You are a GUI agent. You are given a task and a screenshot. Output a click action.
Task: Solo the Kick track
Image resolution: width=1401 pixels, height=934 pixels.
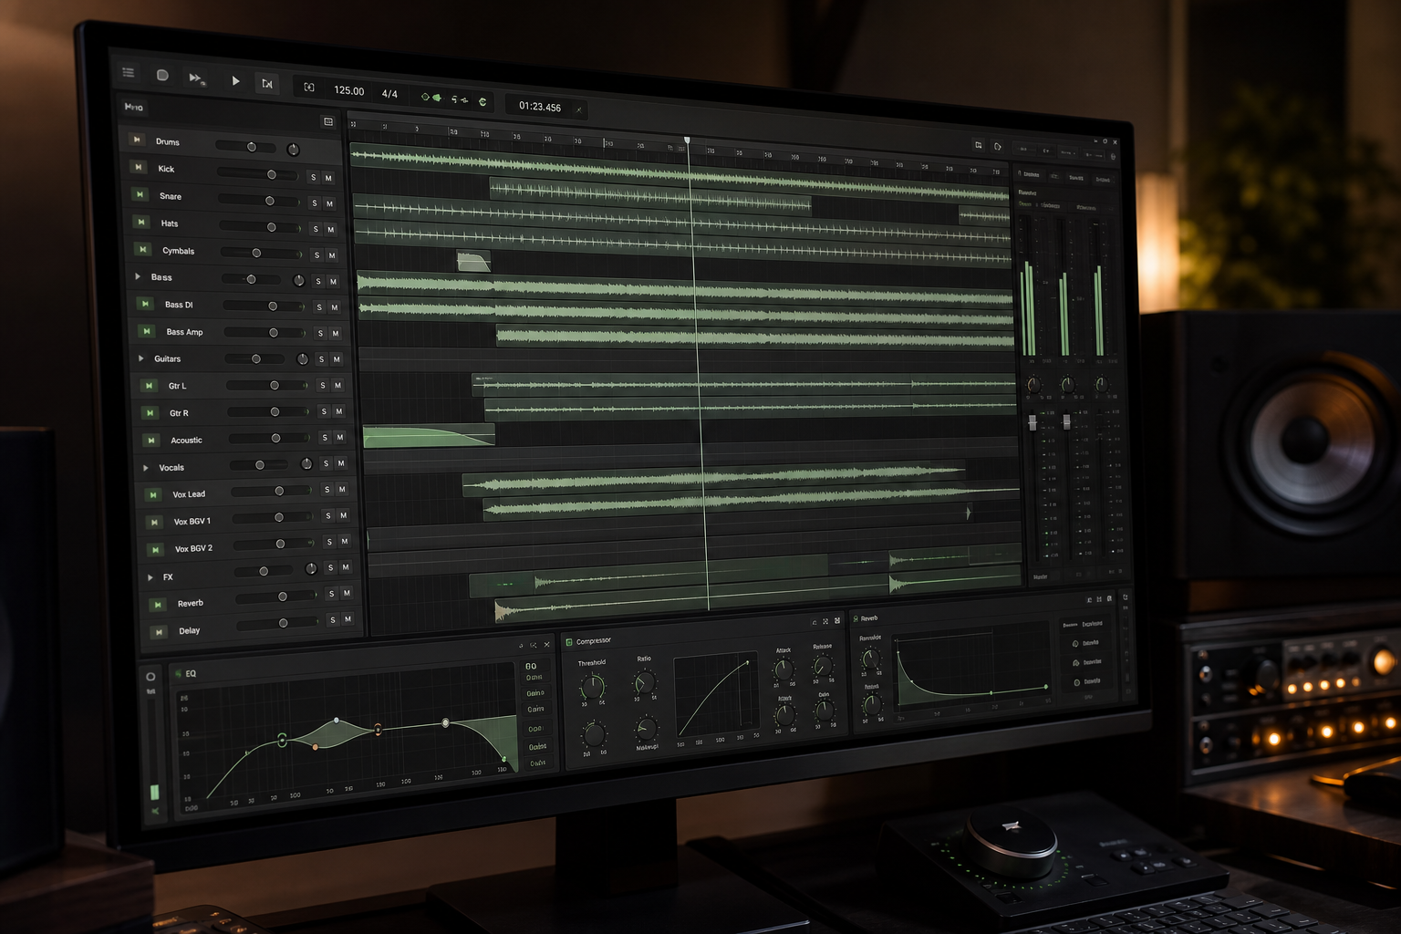click(313, 177)
